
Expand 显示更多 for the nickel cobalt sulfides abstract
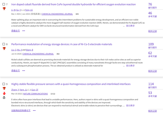[x=130, y=65]
